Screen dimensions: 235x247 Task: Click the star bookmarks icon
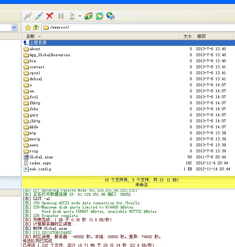point(28,27)
